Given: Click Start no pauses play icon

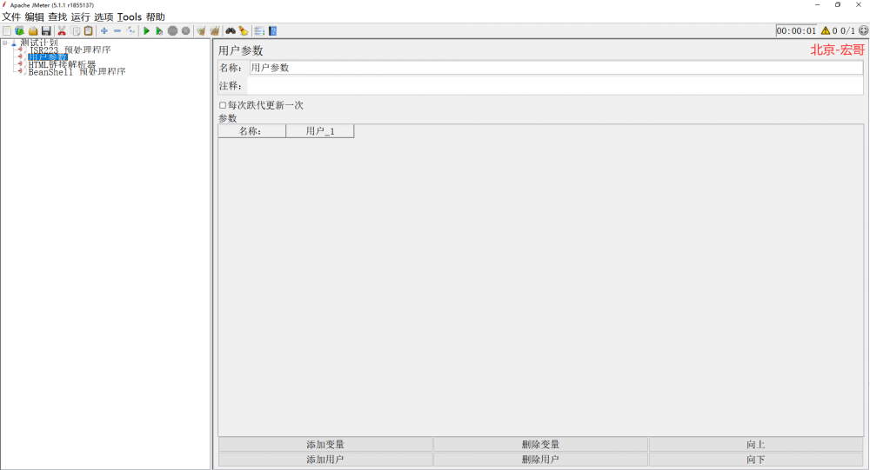Looking at the screenshot, I should click(x=159, y=31).
